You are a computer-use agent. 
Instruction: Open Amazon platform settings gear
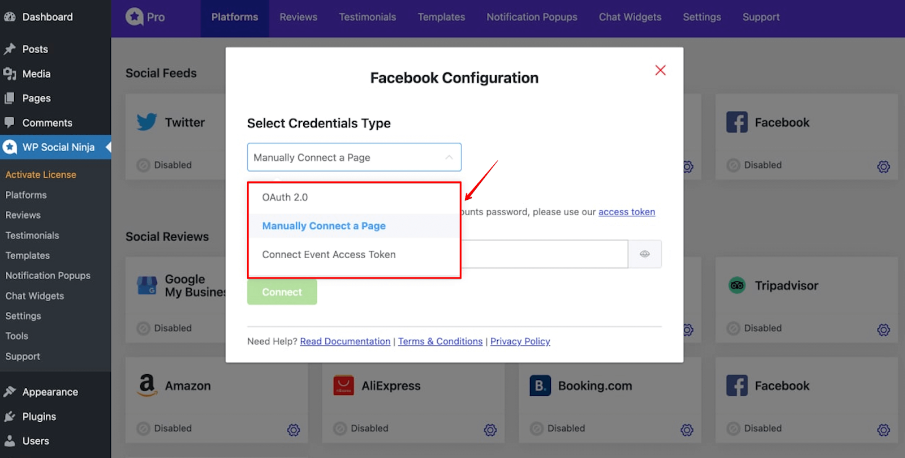(293, 430)
